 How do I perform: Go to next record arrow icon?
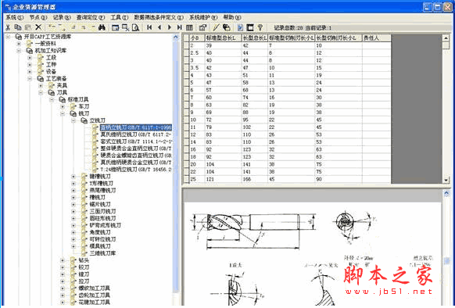(x=170, y=27)
